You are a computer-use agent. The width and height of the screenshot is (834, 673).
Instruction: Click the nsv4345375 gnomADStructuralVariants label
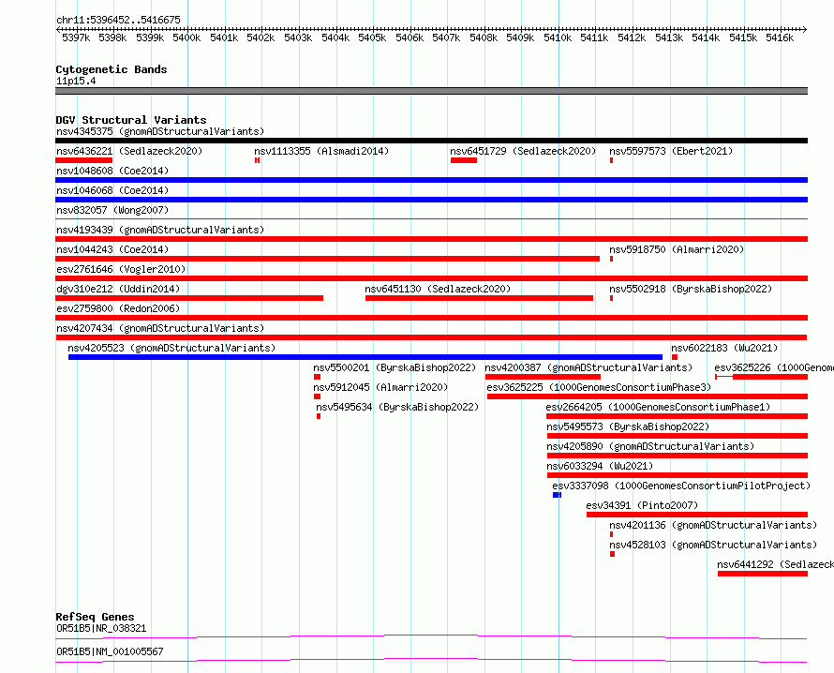(x=160, y=131)
